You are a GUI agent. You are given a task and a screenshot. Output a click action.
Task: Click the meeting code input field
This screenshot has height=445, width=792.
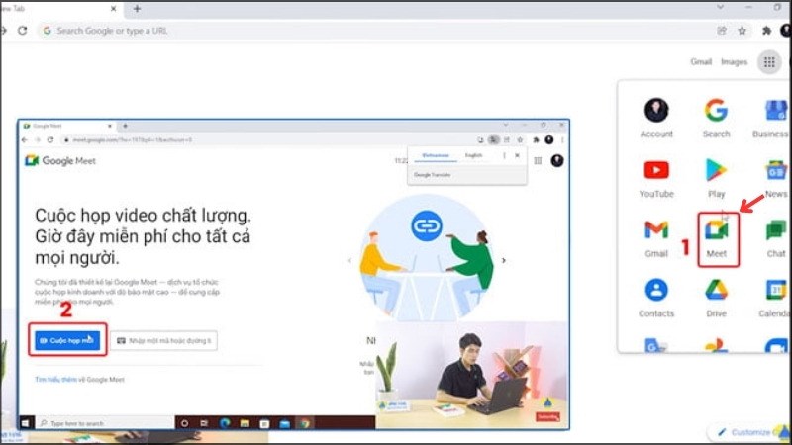(163, 340)
